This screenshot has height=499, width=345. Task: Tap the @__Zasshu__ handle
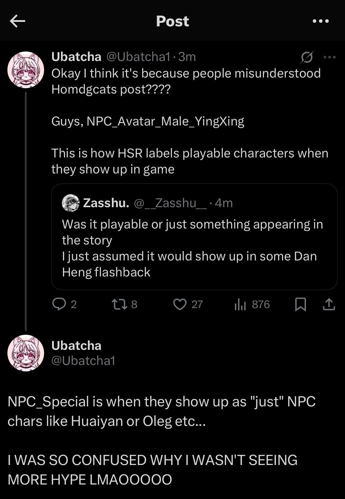tap(170, 203)
